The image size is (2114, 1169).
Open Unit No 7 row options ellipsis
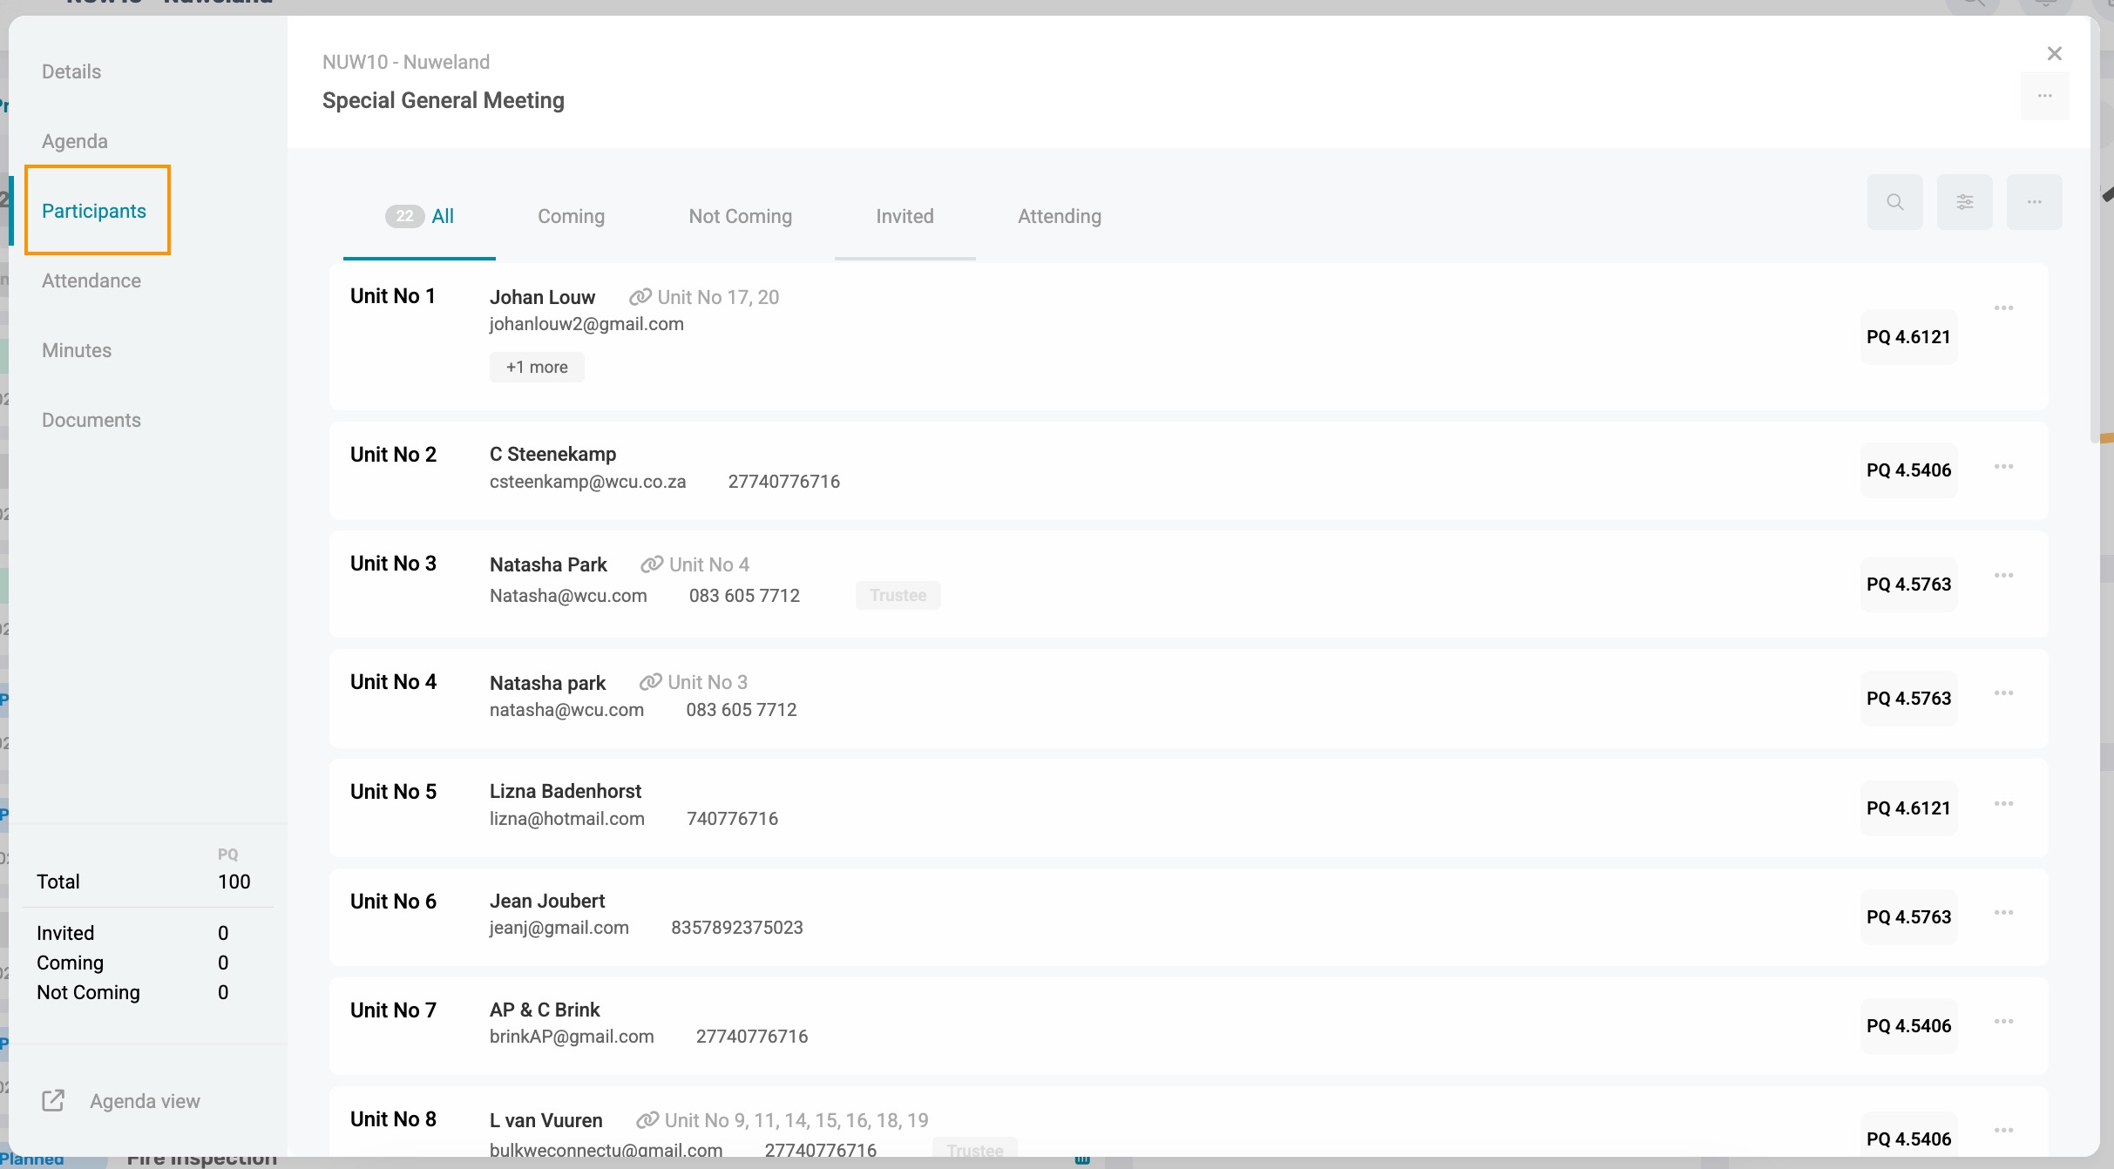[x=2003, y=1021]
